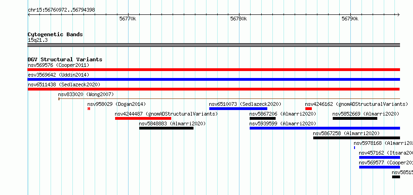Click the DGV Structural Variants track title
413x195 pixels.
pos(65,59)
